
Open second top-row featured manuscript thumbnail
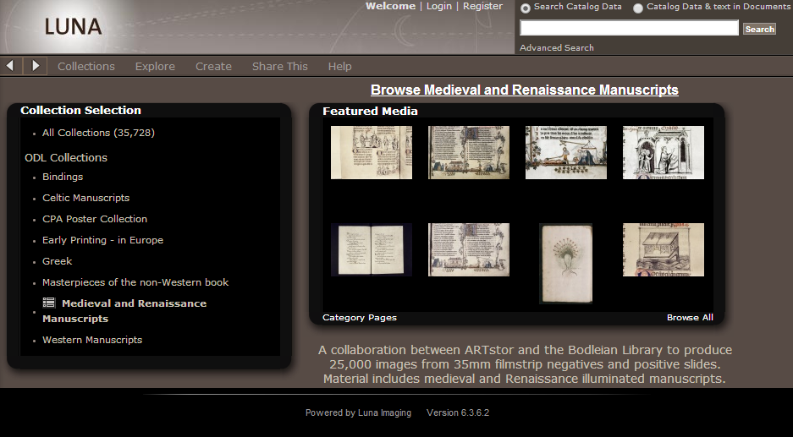coord(468,153)
